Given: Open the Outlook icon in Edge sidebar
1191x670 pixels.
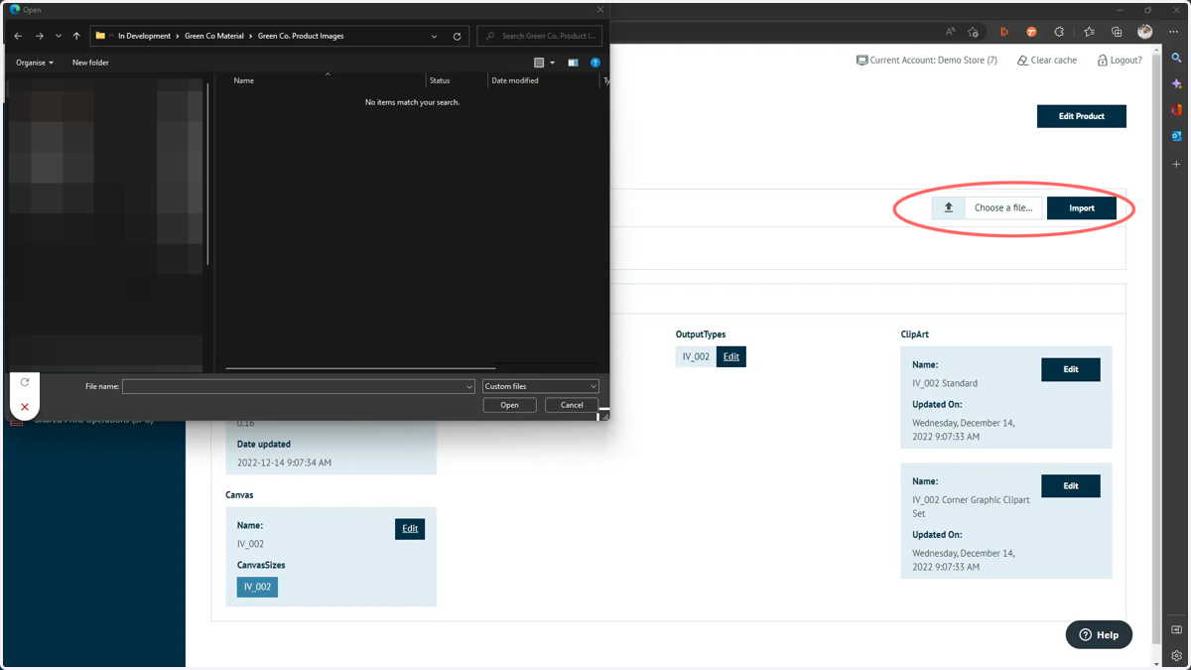Looking at the screenshot, I should click(1177, 136).
